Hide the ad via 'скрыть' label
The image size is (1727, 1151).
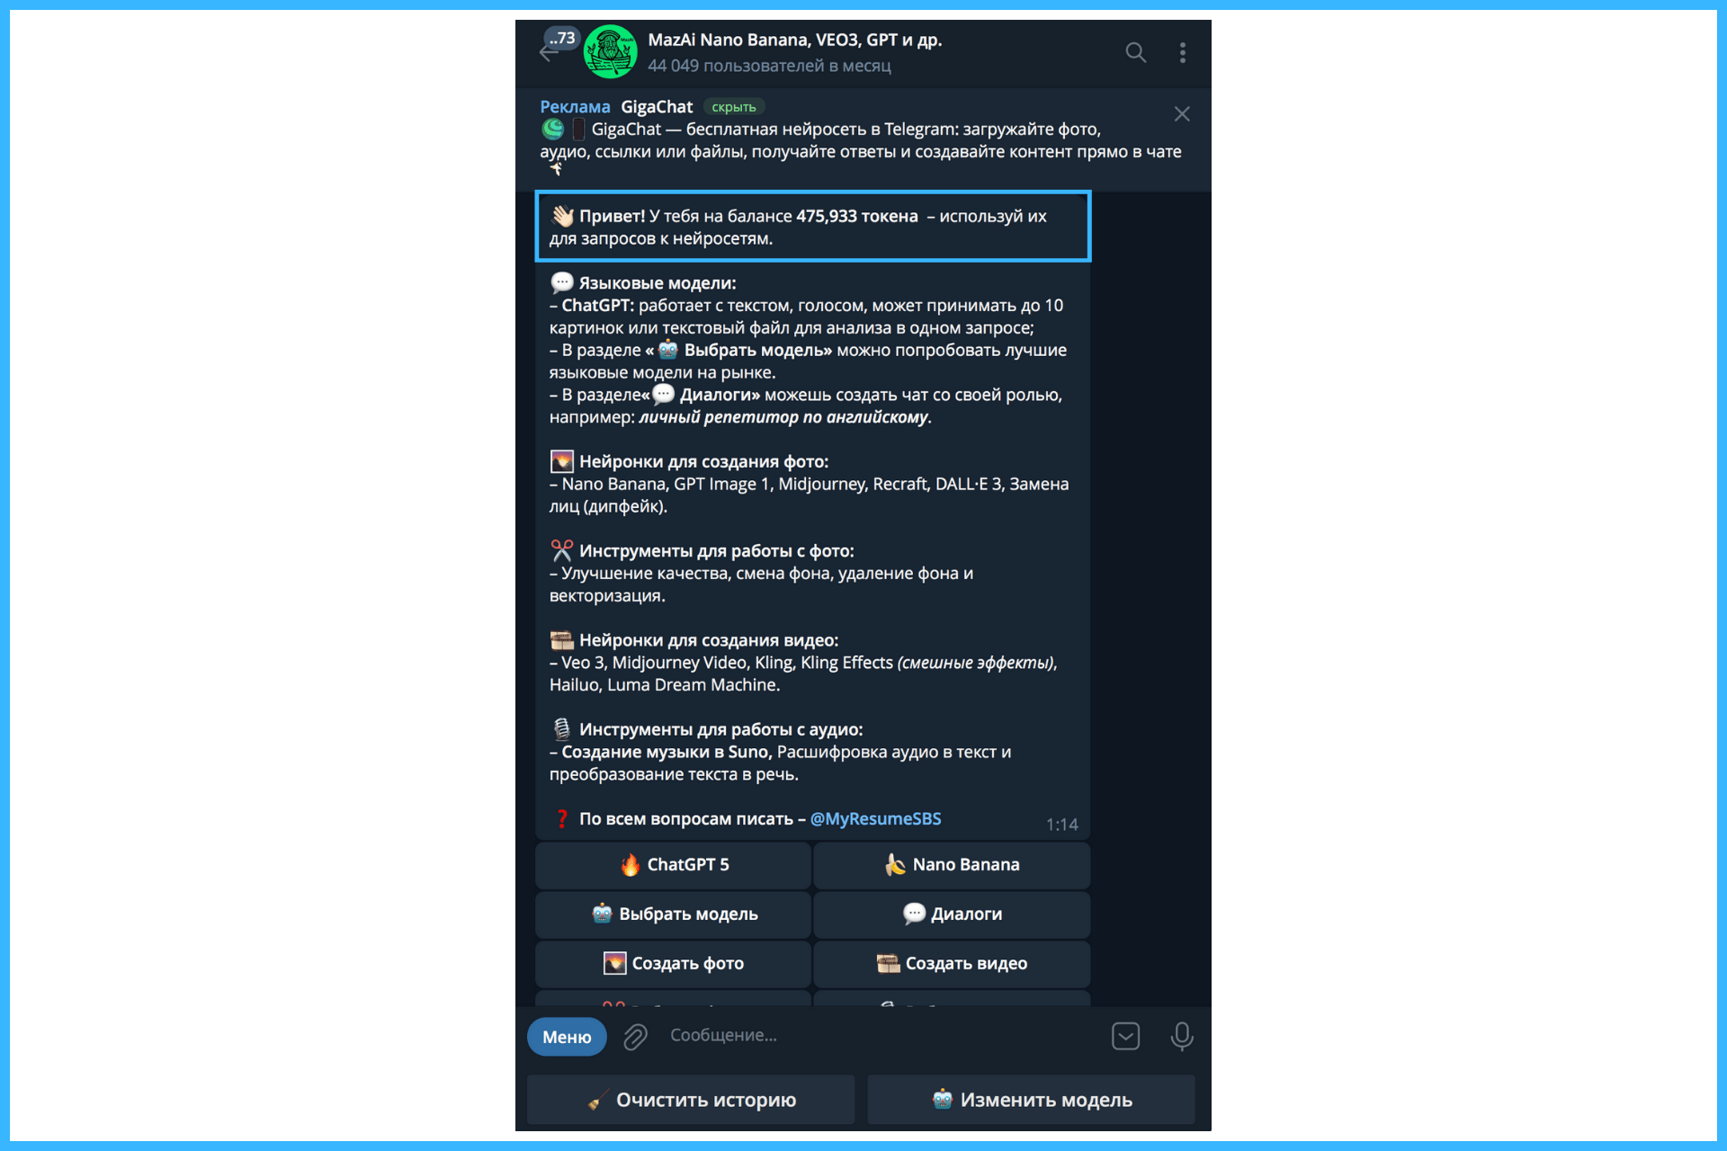[734, 107]
